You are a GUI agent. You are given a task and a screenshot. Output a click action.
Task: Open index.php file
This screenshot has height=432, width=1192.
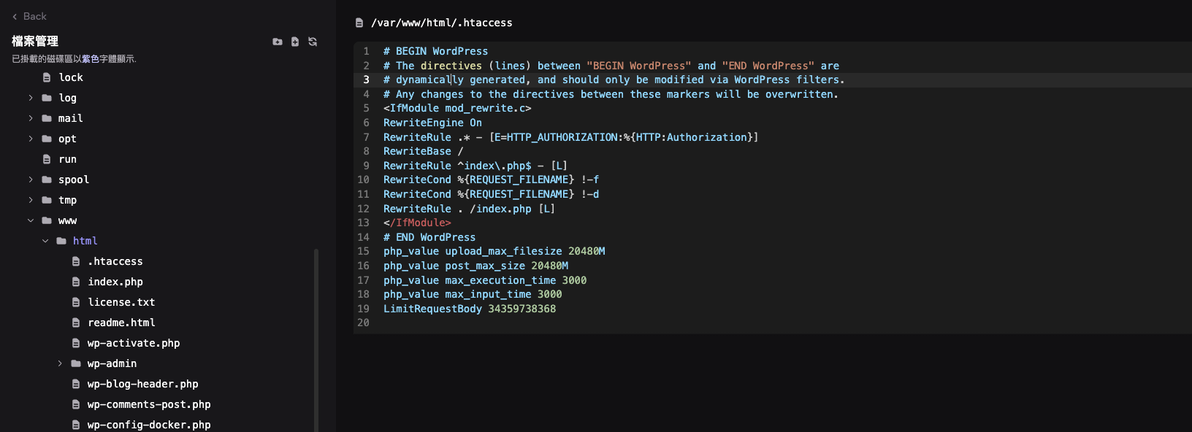coord(115,282)
